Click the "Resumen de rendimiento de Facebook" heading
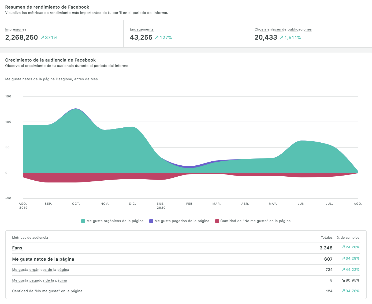372x304 pixels. point(47,7)
